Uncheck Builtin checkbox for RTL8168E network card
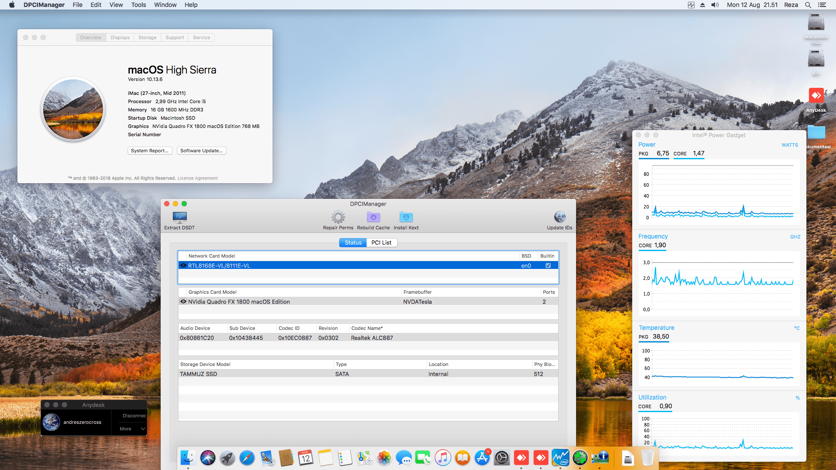Image resolution: width=836 pixels, height=470 pixels. 548,265
